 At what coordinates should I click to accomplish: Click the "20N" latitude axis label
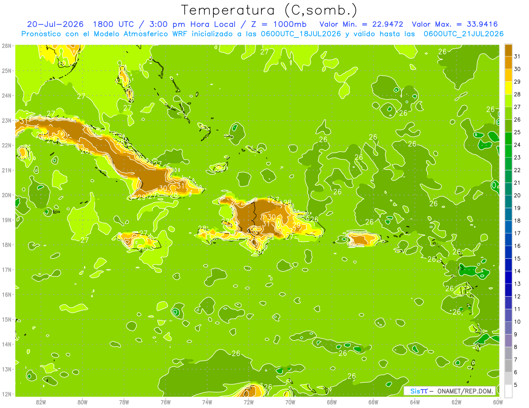[6, 195]
